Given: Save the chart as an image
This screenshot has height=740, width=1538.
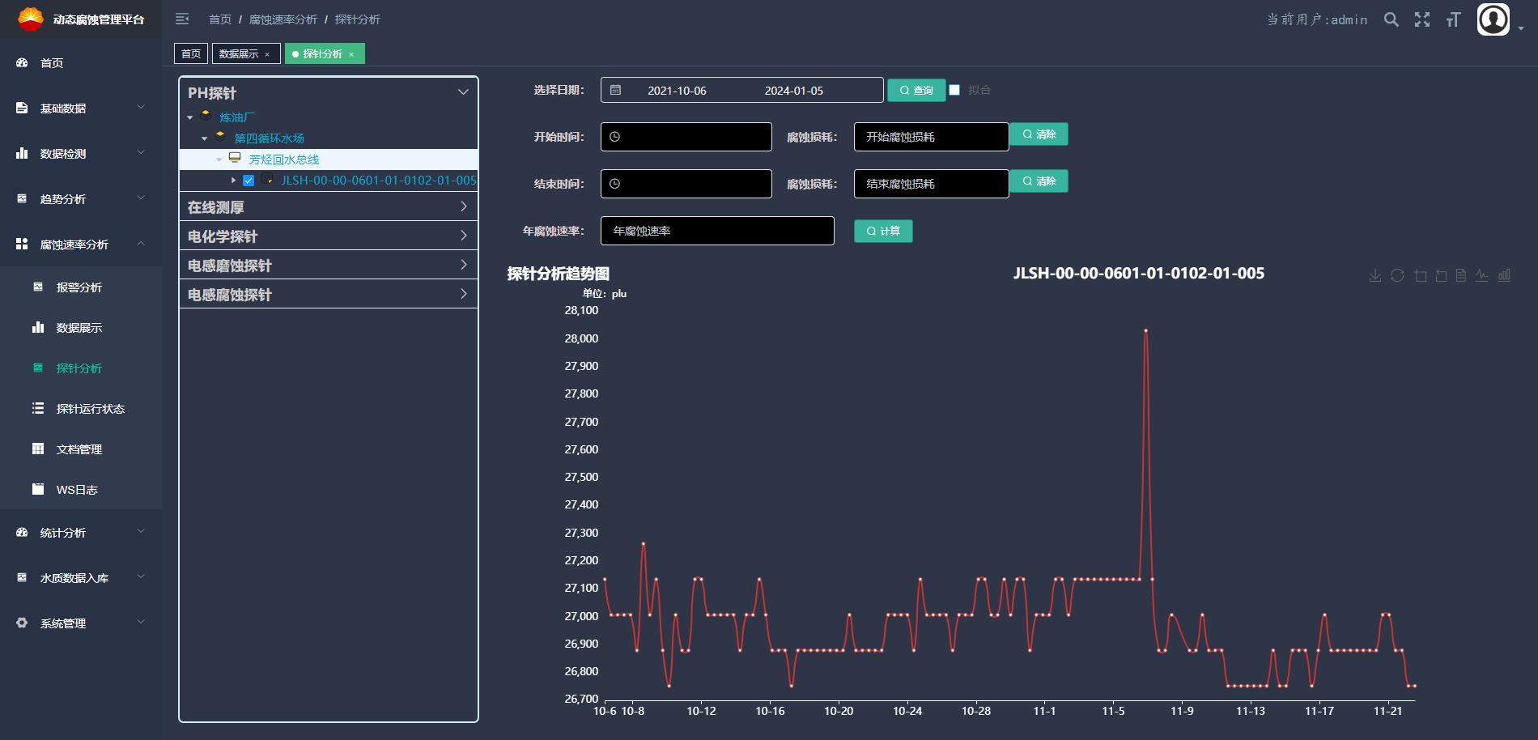Looking at the screenshot, I should 1375,276.
